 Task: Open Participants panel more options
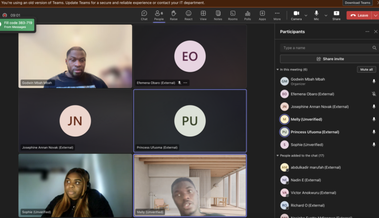coord(367,32)
